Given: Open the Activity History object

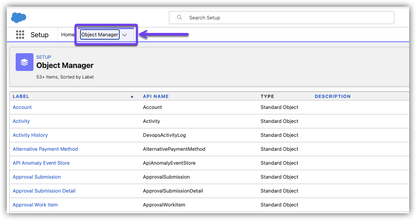Looking at the screenshot, I should 30,135.
